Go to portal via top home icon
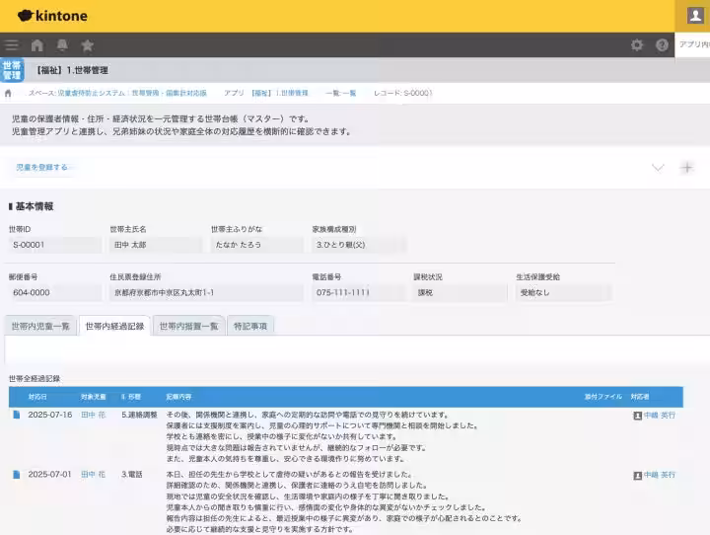710x535 pixels. 37,44
